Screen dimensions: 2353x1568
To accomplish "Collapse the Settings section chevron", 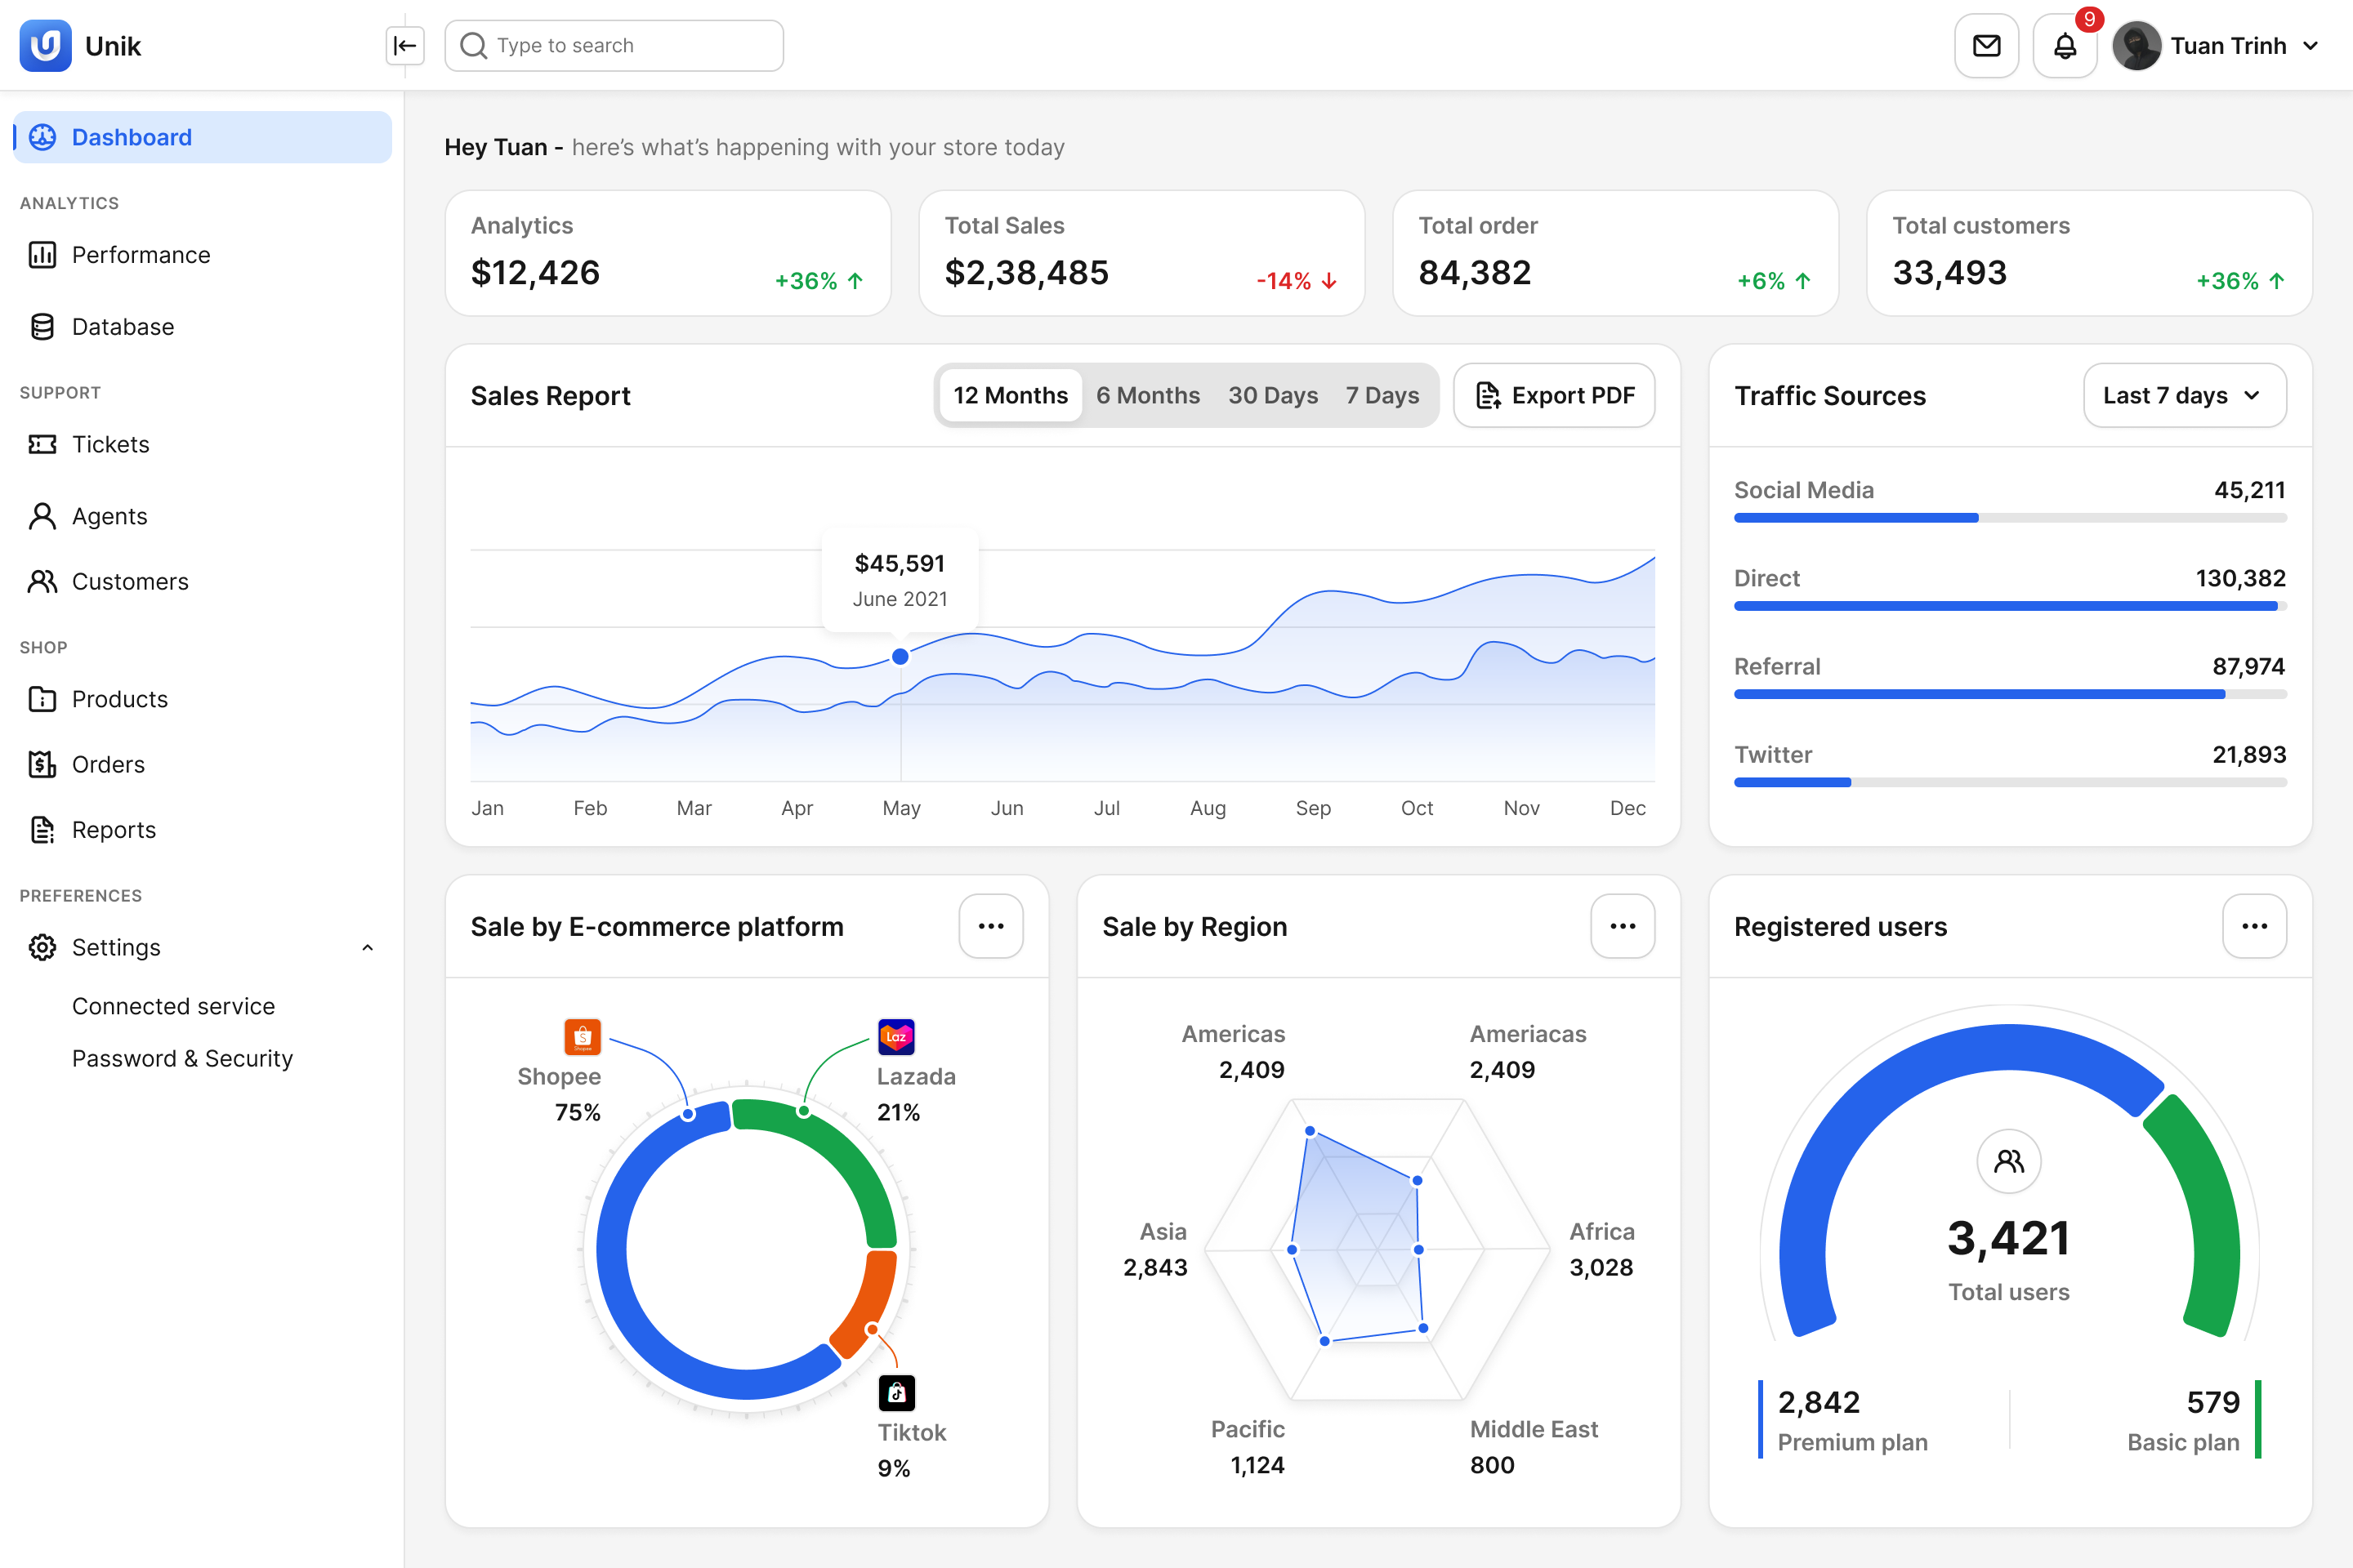I will (x=367, y=948).
